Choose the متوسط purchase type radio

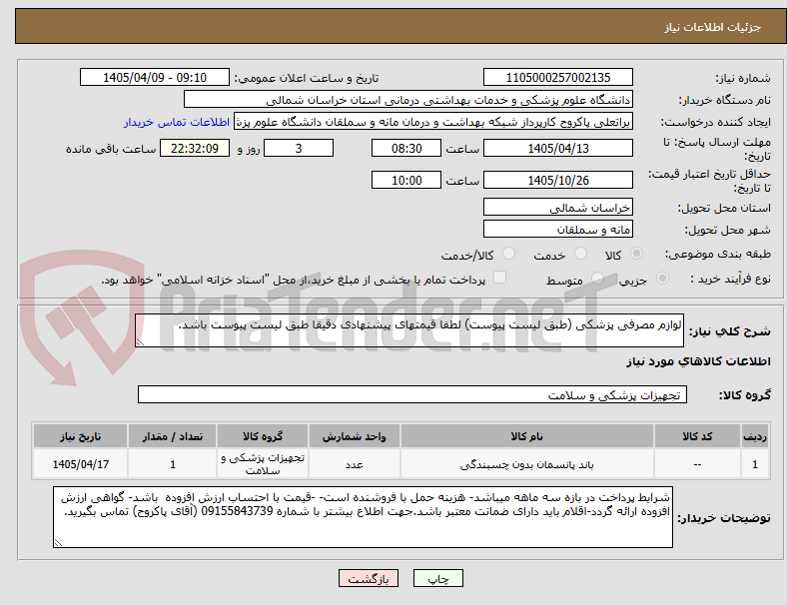point(597,278)
